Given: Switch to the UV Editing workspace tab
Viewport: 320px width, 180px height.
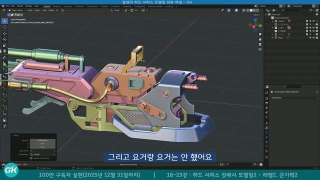Looking at the screenshot, I should pos(79,6).
